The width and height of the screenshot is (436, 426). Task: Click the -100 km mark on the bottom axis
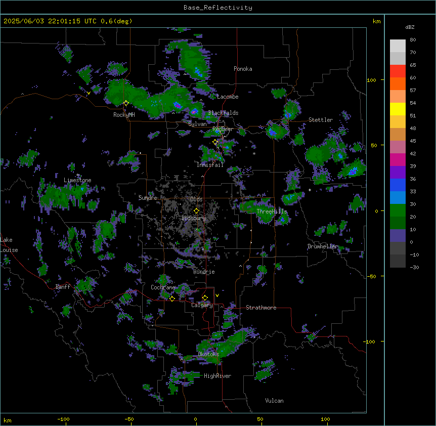pyautogui.click(x=63, y=419)
